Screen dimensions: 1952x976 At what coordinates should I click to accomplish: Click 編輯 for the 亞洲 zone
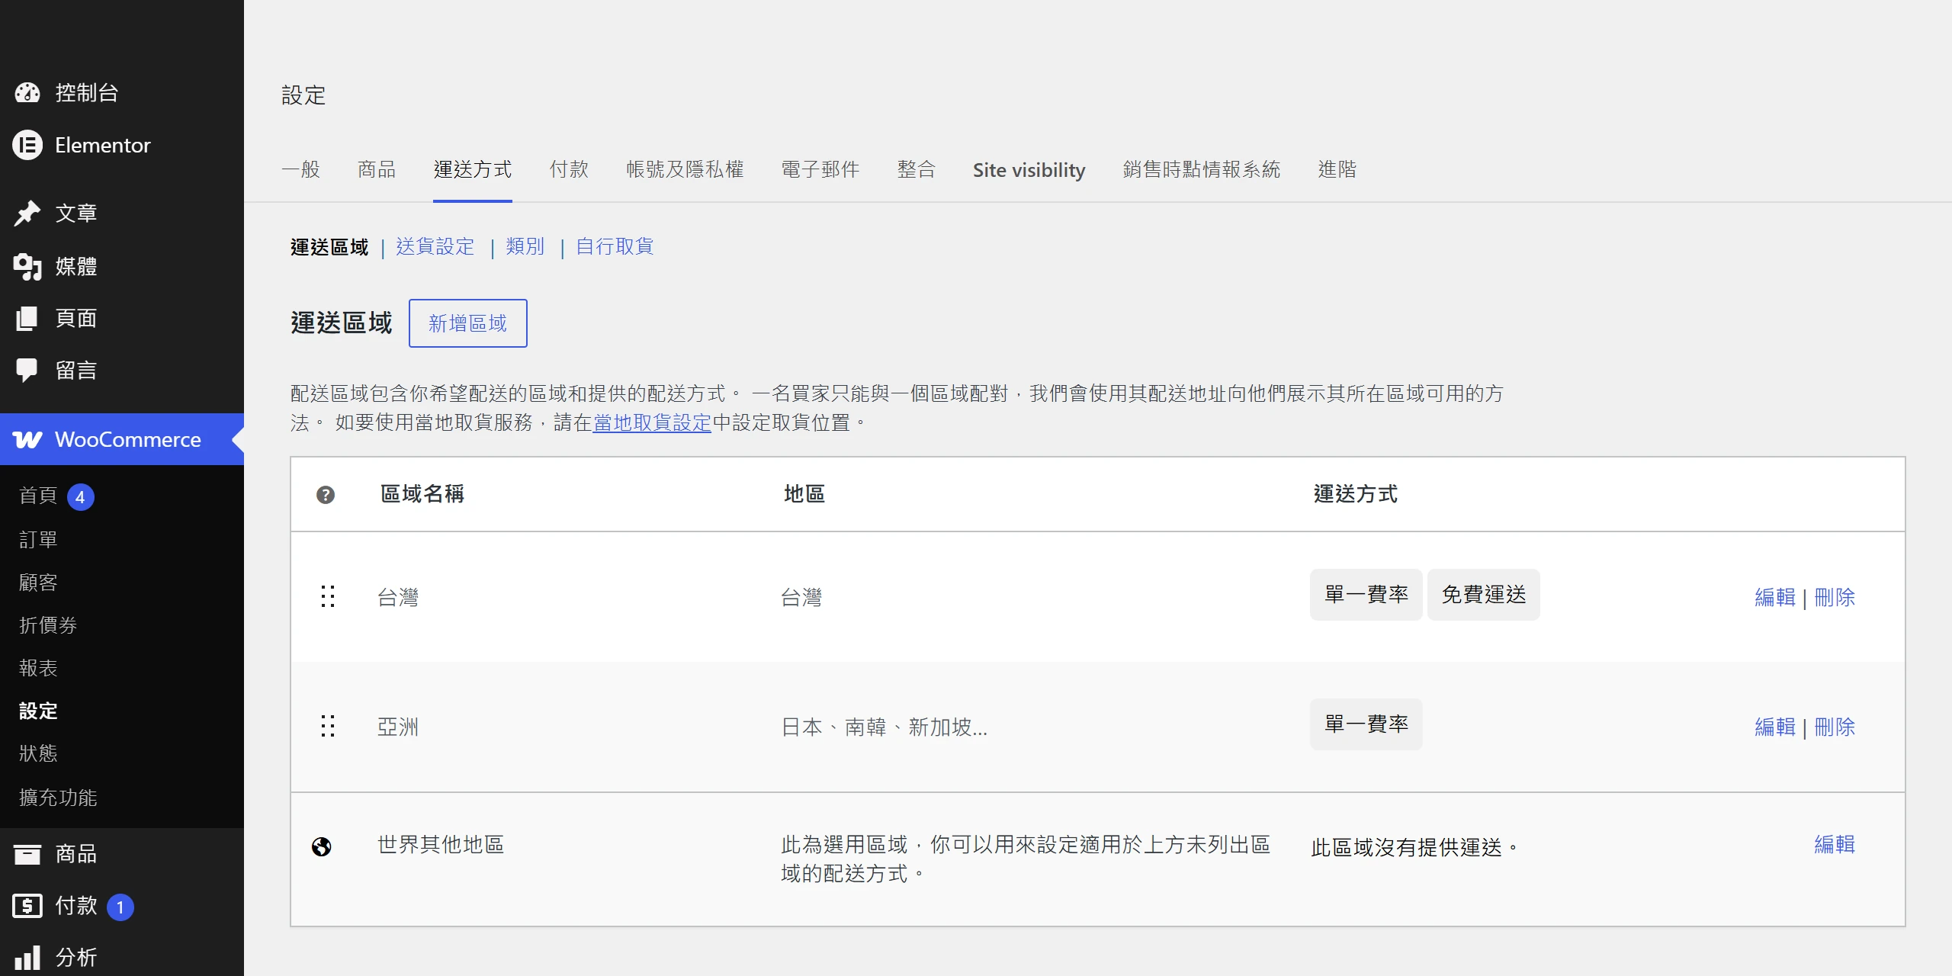coord(1775,727)
